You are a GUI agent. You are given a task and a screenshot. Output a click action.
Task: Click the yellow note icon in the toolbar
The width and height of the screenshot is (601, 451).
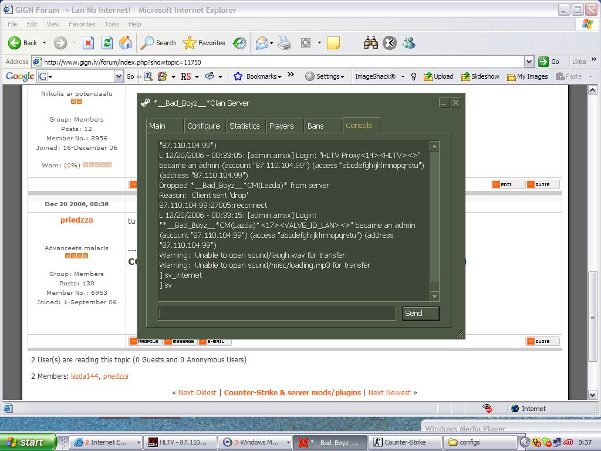pyautogui.click(x=333, y=43)
